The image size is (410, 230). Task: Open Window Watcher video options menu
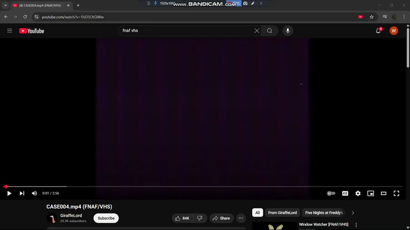pos(356,225)
